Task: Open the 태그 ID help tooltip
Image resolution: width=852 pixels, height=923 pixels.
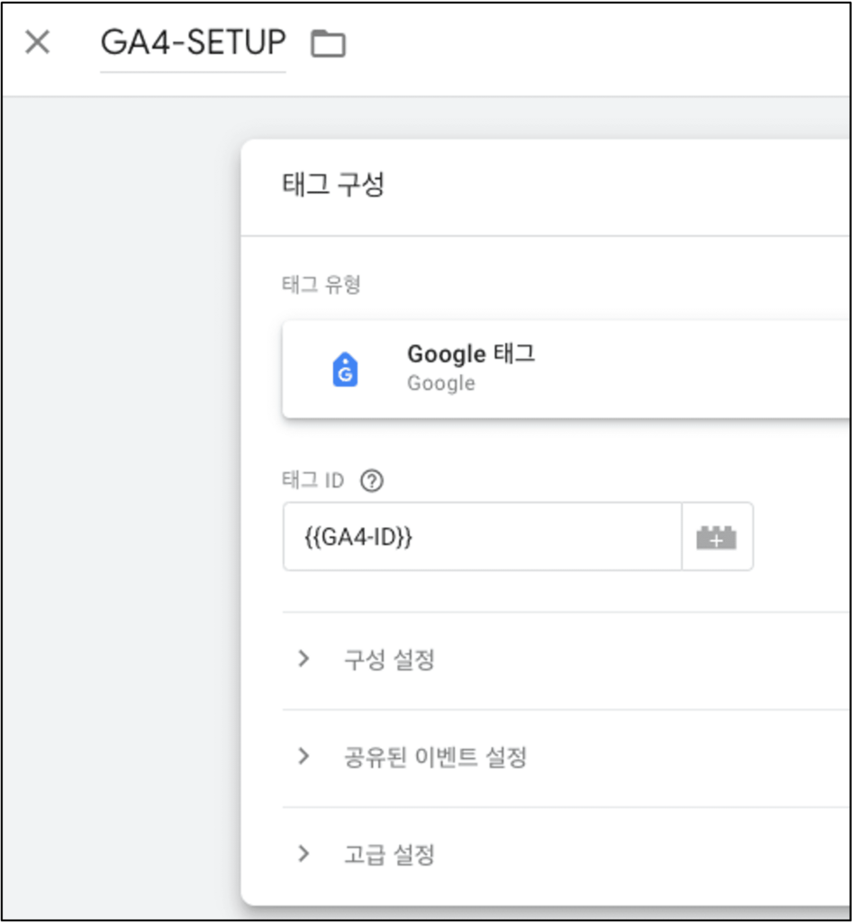Action: tap(372, 481)
